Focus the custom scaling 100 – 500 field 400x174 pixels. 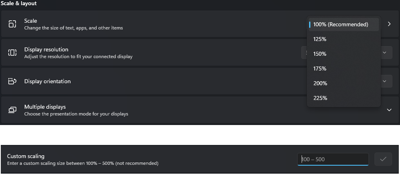tap(333, 159)
